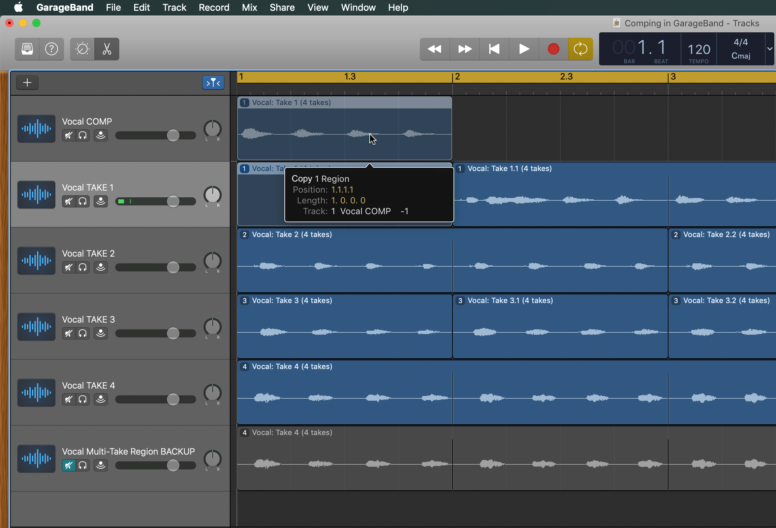Enable headphone monitoring on Vocal TAKE 4
Image resolution: width=776 pixels, height=528 pixels.
point(83,399)
